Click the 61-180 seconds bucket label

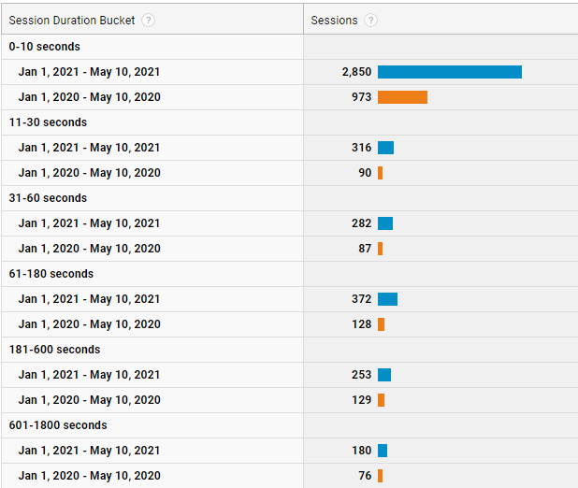[51, 274]
